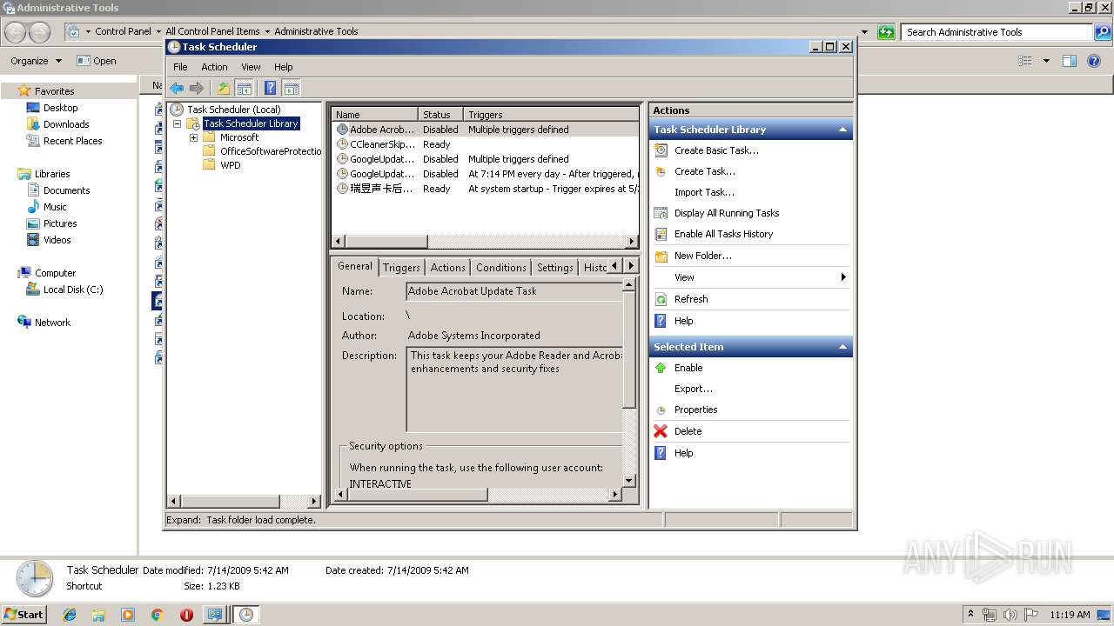This screenshot has height=626, width=1114.
Task: Switch to the Actions tab in task details
Action: pos(447,268)
